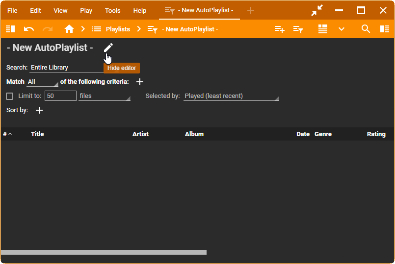Change the list view layout icon
The height and width of the screenshot is (264, 395).
coord(323,29)
